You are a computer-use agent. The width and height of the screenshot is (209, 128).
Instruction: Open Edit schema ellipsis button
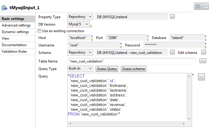pyautogui.click(x=204, y=52)
